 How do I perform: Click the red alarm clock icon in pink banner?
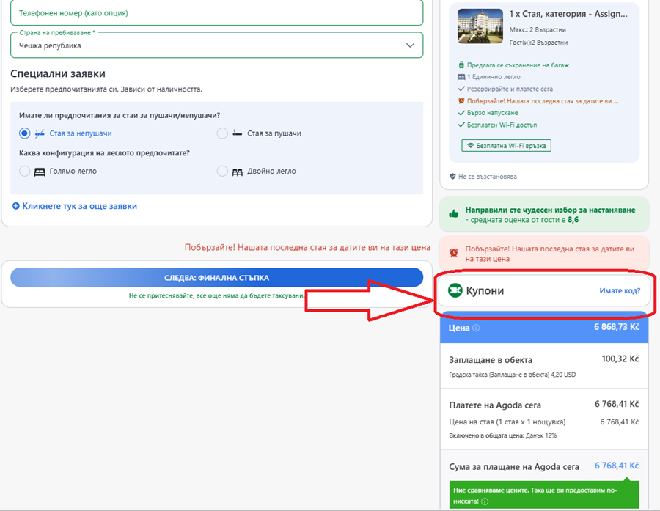pyautogui.click(x=454, y=253)
